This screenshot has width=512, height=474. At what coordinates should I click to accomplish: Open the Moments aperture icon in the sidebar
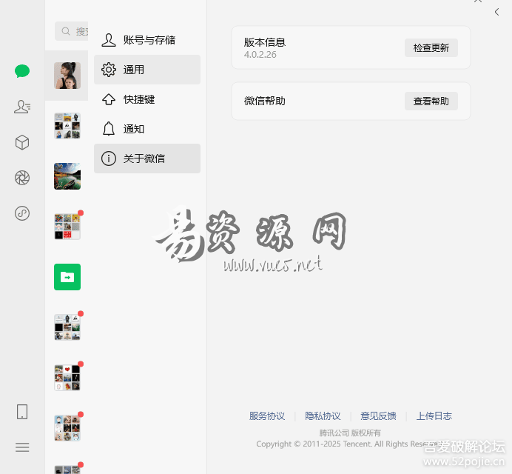[22, 178]
